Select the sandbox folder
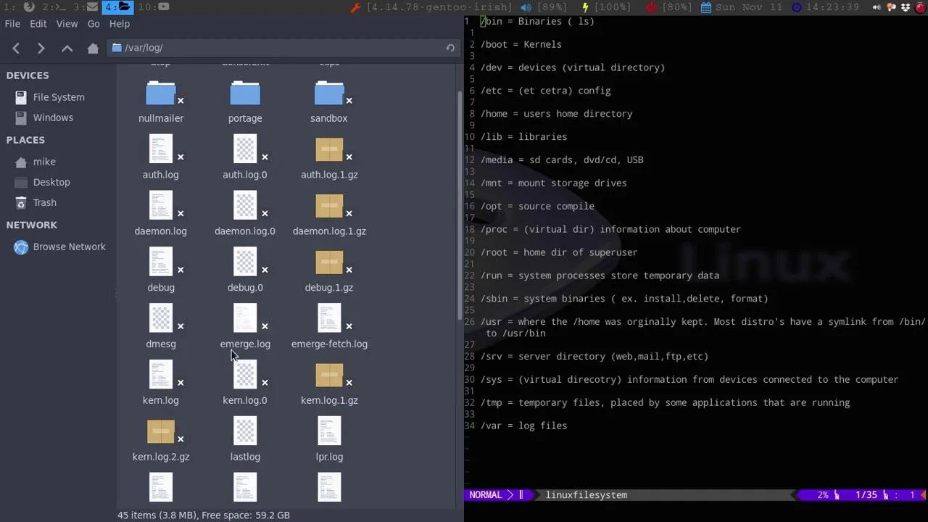 pos(329,102)
